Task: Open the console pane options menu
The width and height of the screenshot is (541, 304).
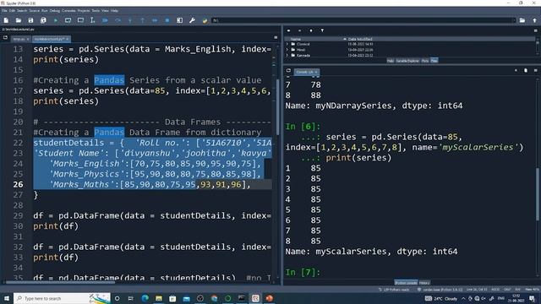Action: (535, 71)
